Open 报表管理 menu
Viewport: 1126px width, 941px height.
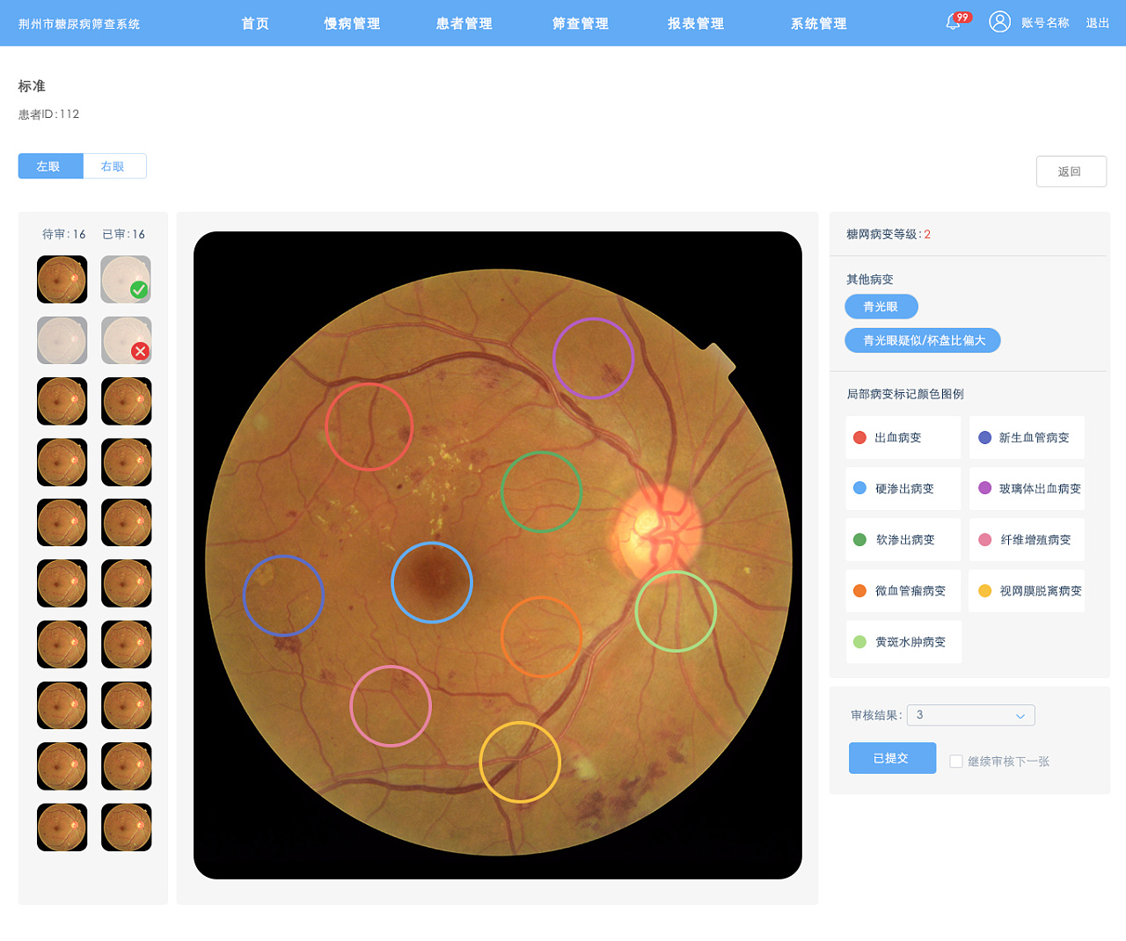tap(696, 23)
